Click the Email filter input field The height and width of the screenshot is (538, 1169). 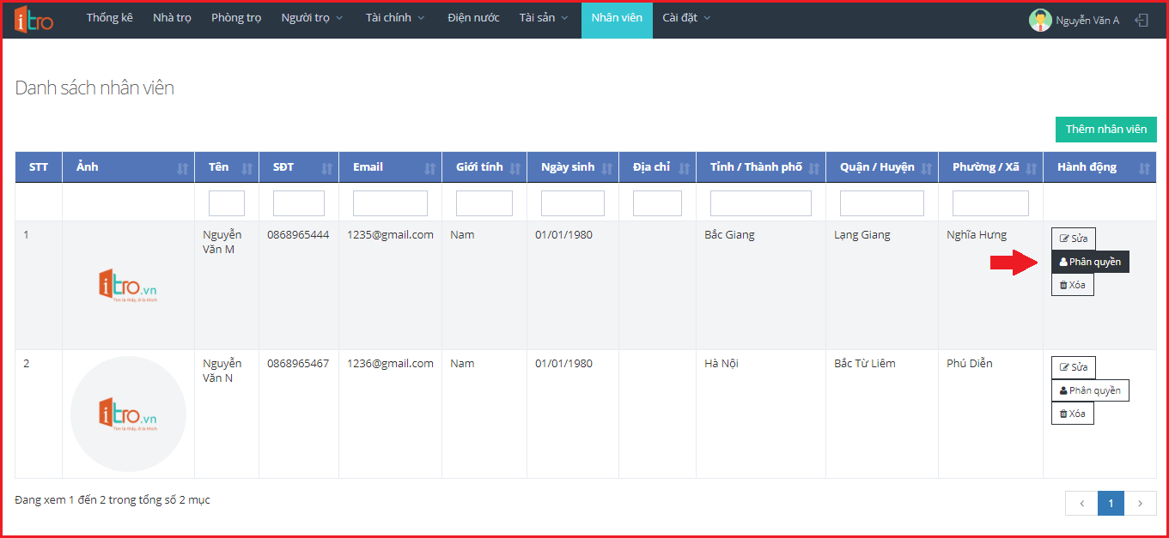390,203
